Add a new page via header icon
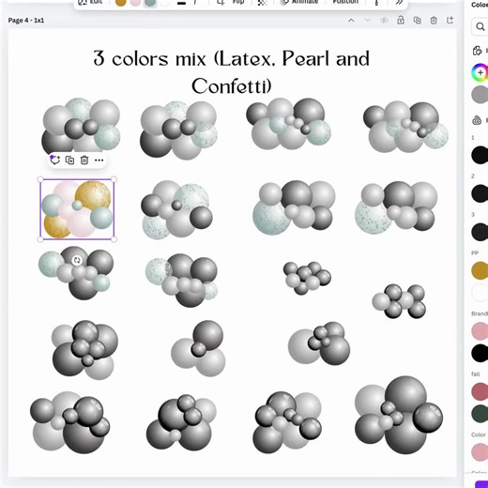The height and width of the screenshot is (488, 488). coord(450,21)
